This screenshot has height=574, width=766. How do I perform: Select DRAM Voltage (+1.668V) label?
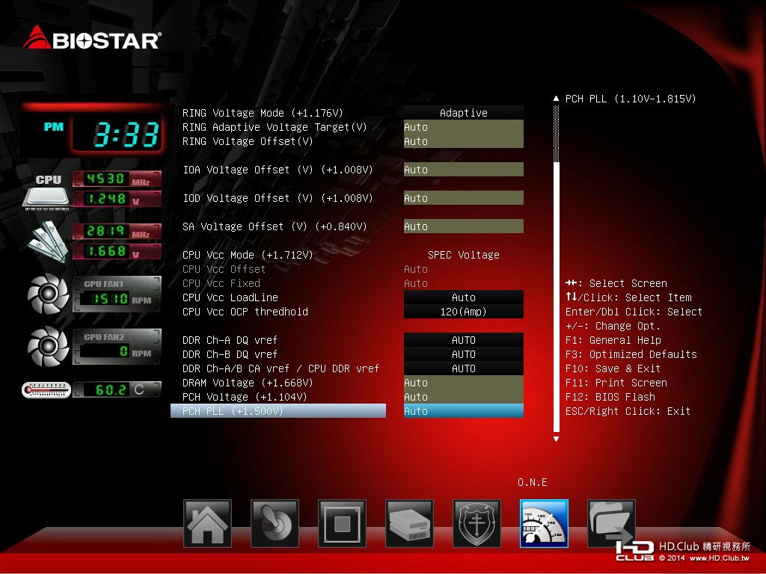coord(248,382)
